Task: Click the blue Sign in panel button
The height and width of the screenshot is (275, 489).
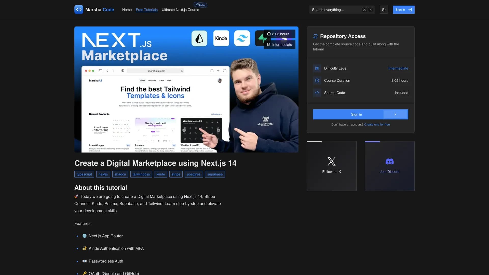Action: click(356, 114)
